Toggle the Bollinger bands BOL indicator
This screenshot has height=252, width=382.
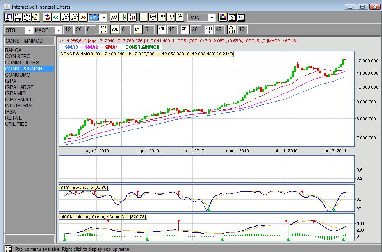pyautogui.click(x=115, y=30)
